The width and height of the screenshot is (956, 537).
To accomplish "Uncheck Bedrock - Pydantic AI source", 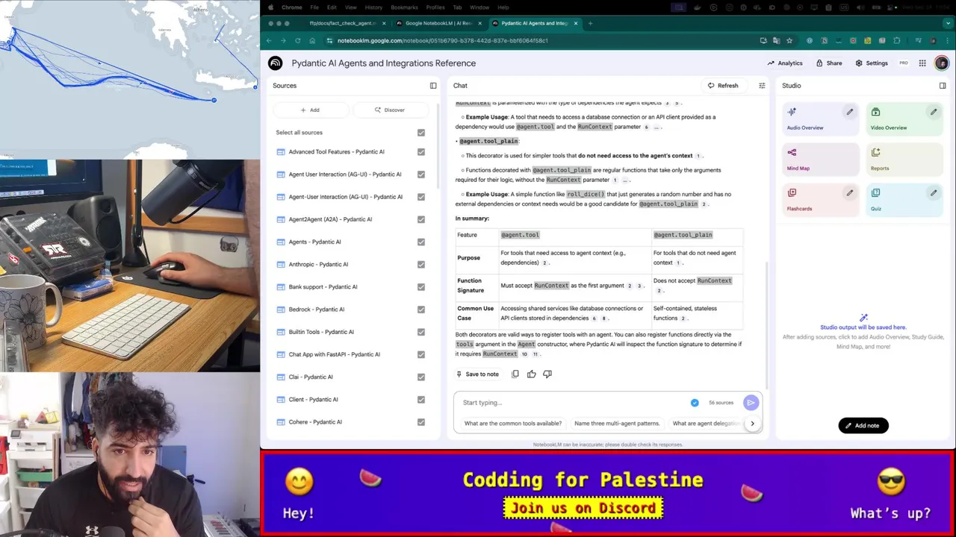I will 421,310.
